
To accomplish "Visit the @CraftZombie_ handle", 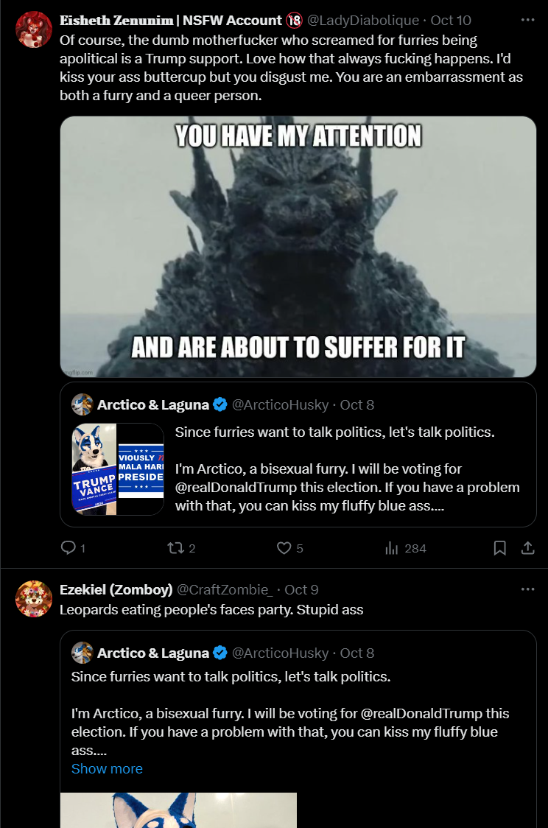I will (225, 589).
